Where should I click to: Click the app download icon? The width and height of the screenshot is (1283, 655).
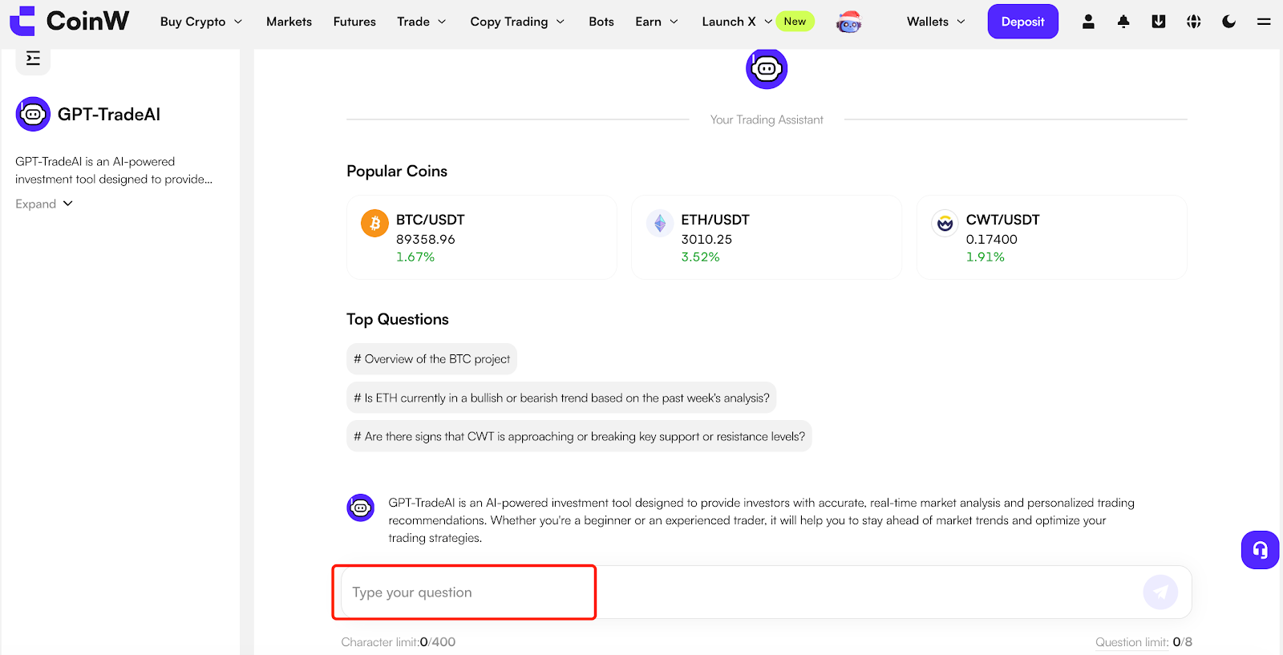(1159, 22)
